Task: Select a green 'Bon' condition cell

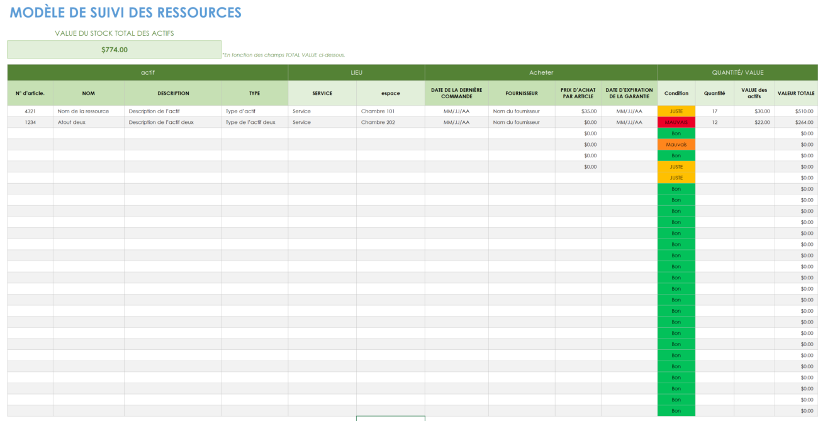Action: tap(676, 133)
